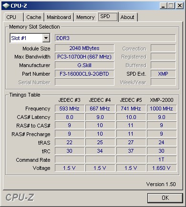Switch to the CPU tab
Screen dimensions: 186x207
14,17
